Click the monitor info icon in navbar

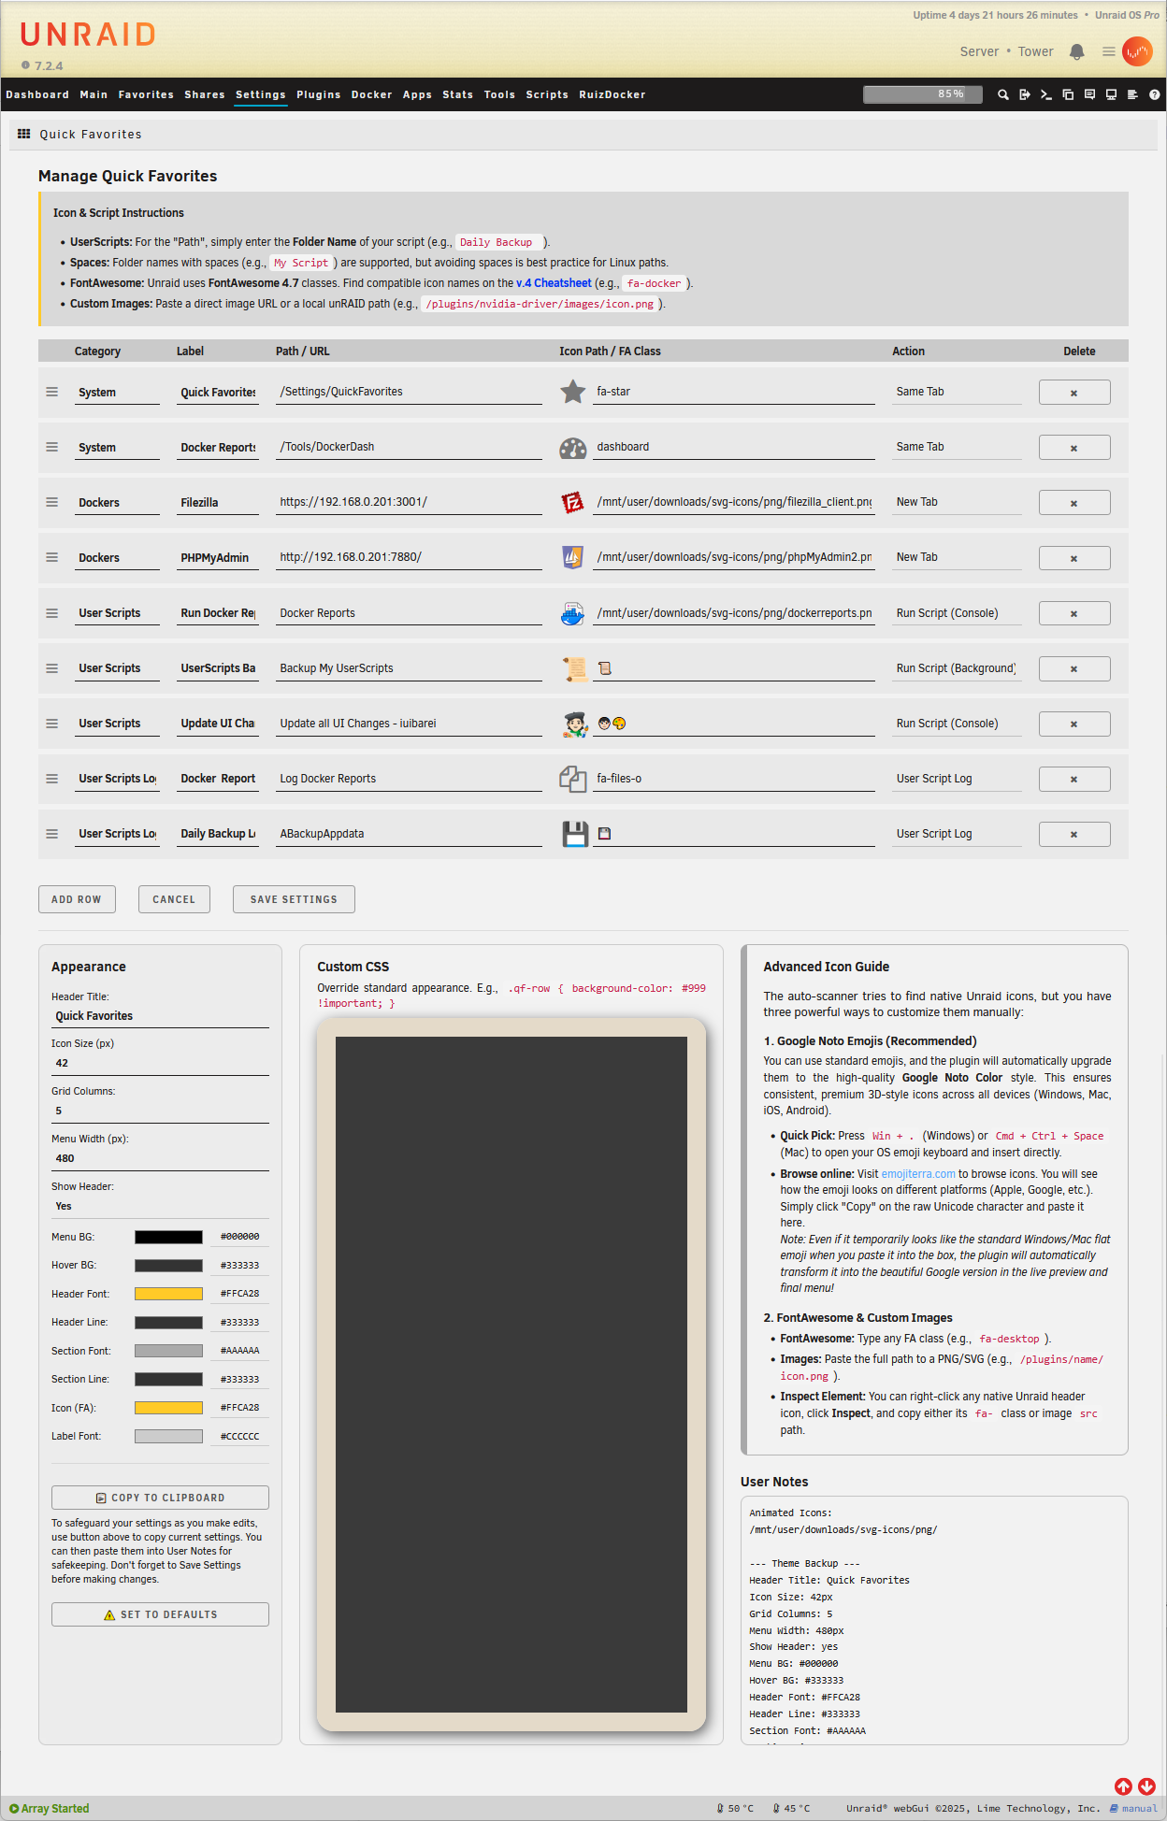click(1111, 94)
